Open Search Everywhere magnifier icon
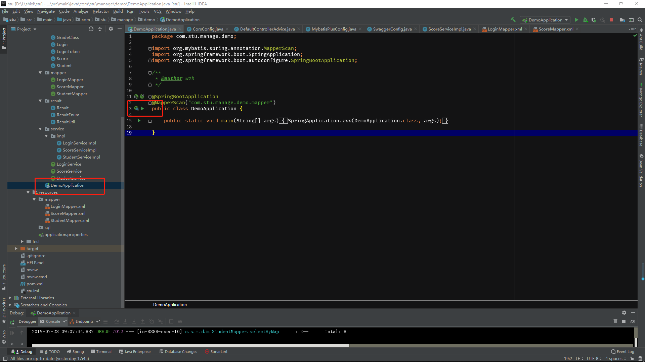This screenshot has height=362, width=645. 640,20
